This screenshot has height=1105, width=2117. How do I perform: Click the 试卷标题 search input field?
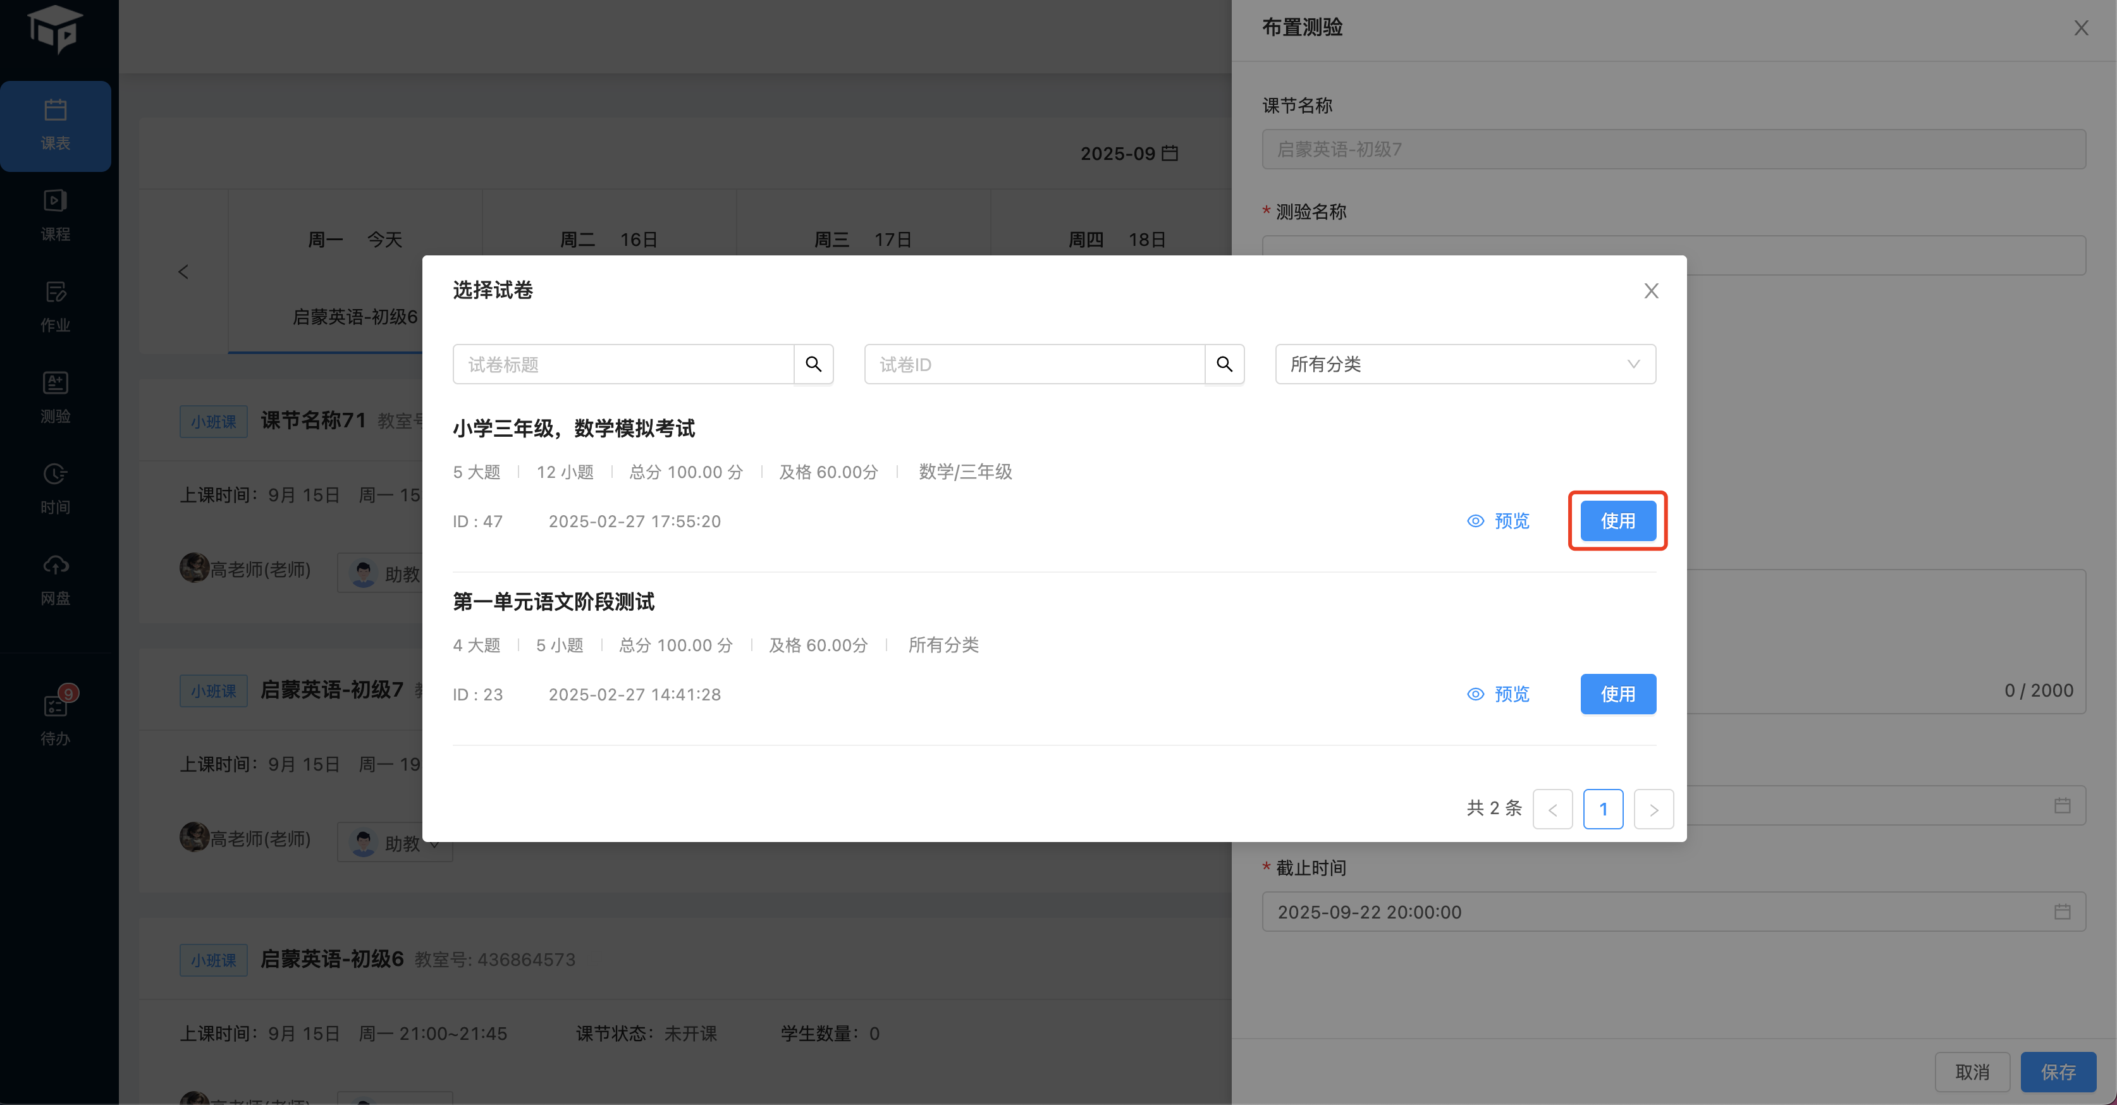(623, 364)
